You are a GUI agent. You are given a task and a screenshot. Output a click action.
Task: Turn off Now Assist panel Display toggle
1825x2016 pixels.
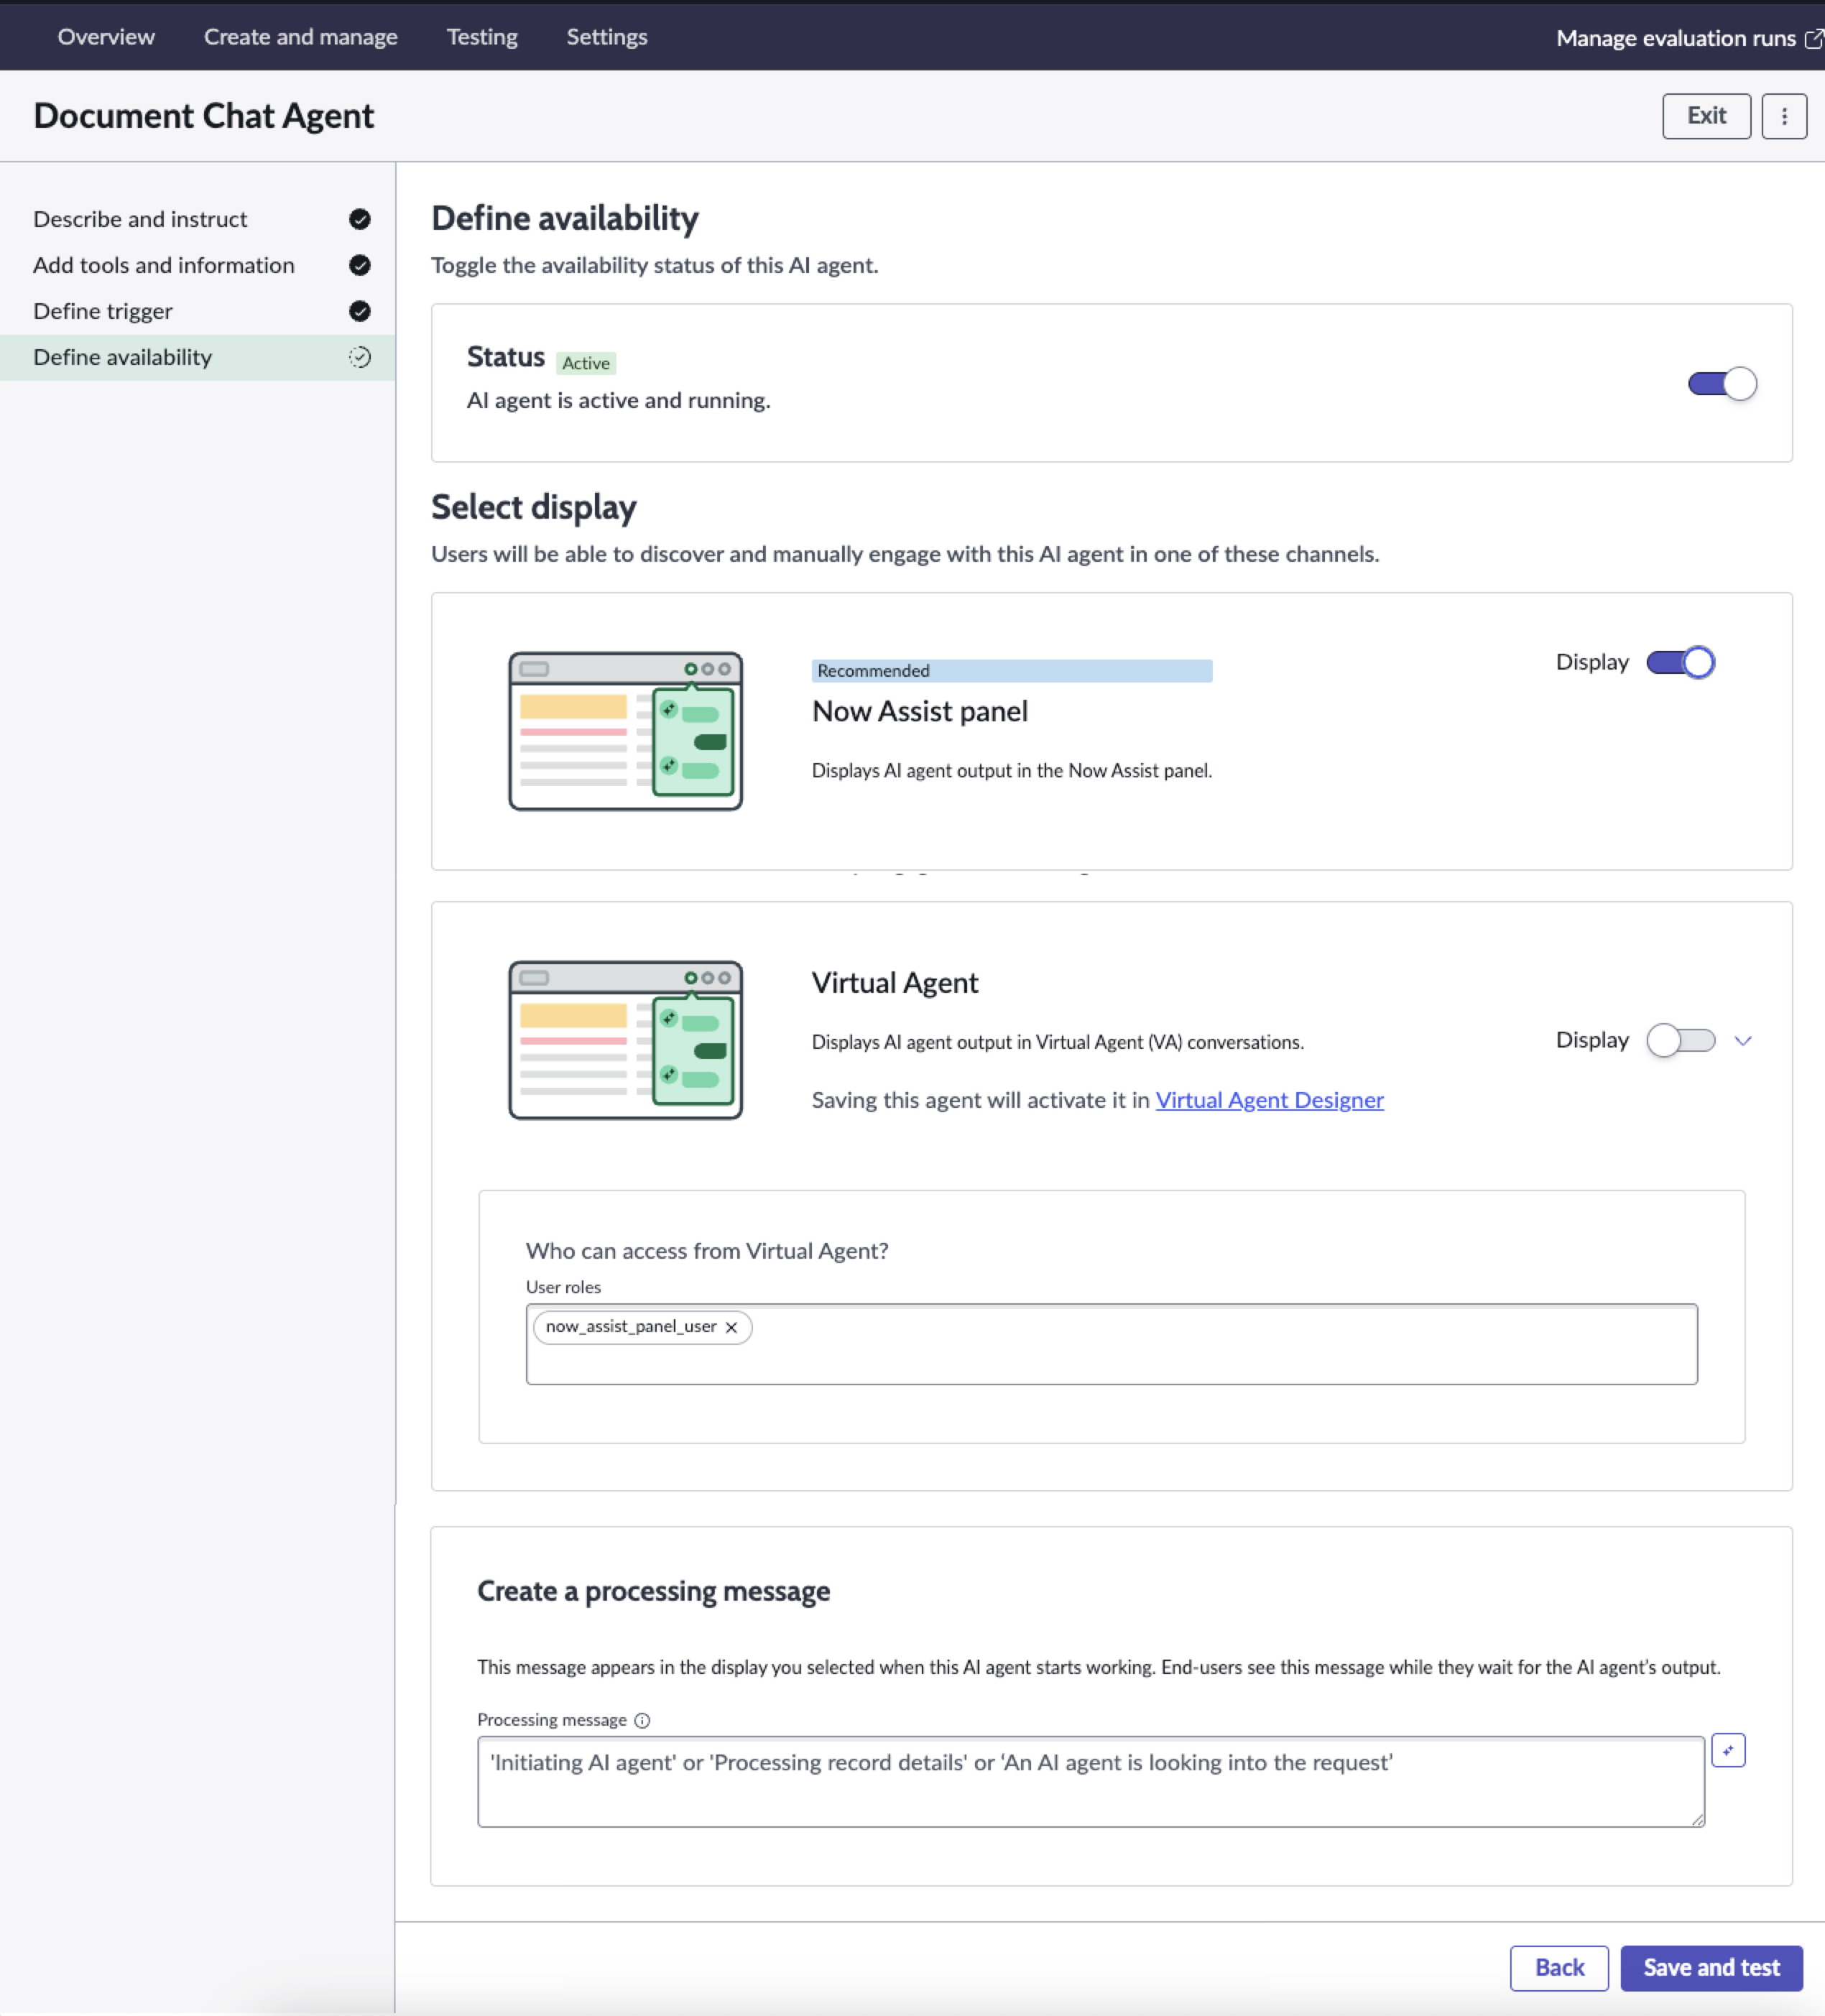1680,662
